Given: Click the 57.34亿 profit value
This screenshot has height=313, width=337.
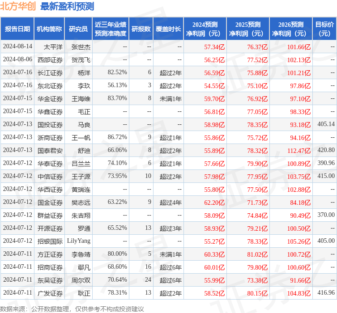Looking at the screenshot, I should coord(214,47).
